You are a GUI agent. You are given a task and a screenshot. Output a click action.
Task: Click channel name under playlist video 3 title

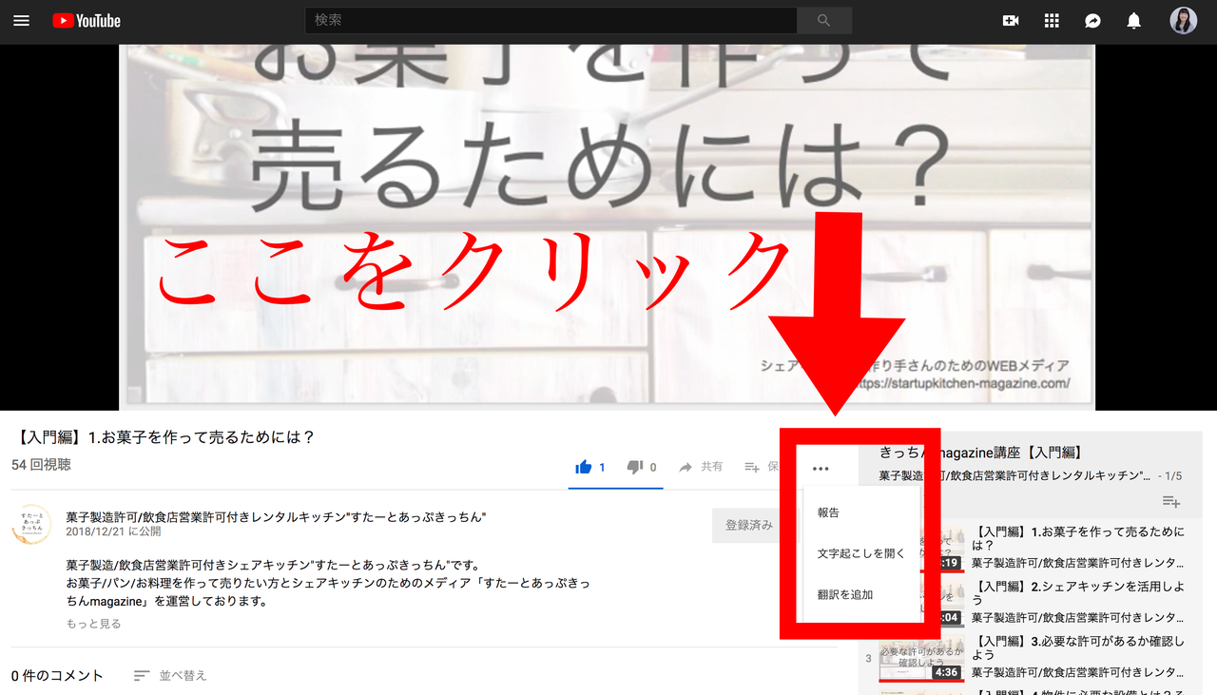click(1078, 671)
